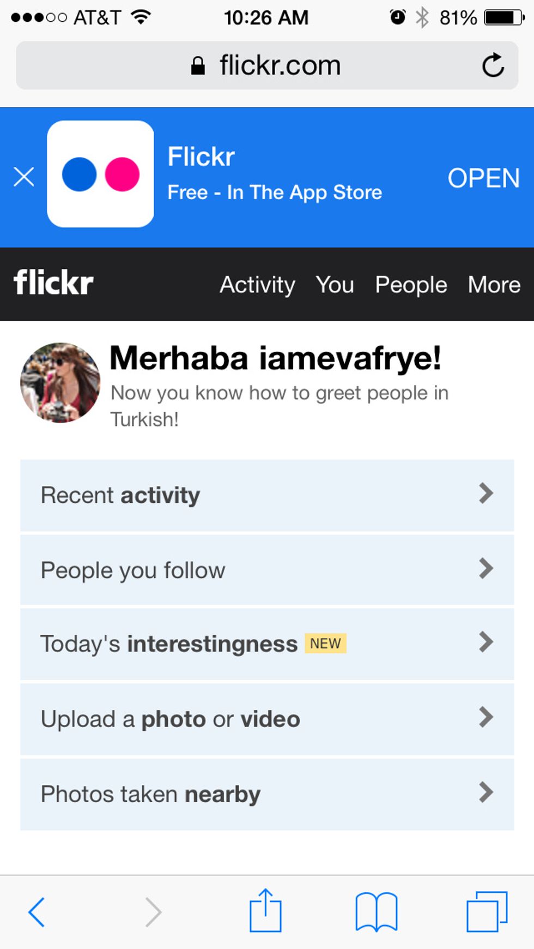This screenshot has height=949, width=534.
Task: Open the Activity menu item
Action: point(257,285)
